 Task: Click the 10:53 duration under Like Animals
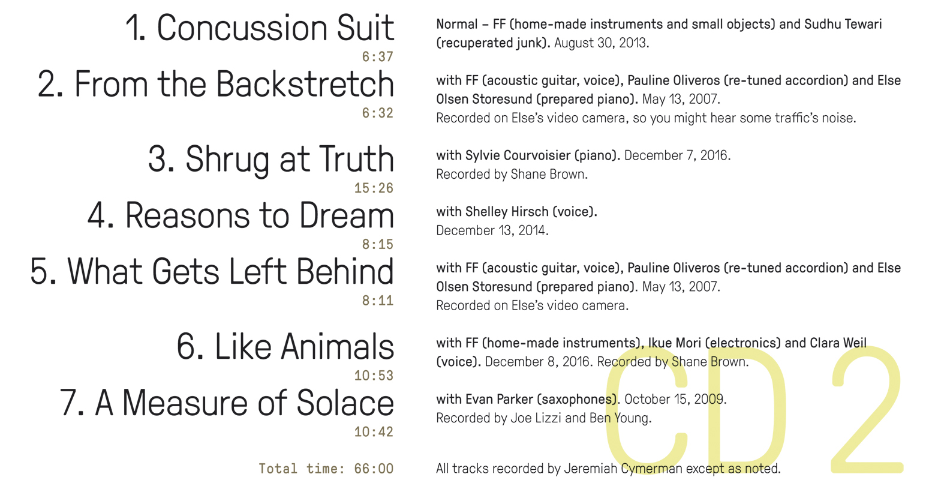pyautogui.click(x=374, y=376)
